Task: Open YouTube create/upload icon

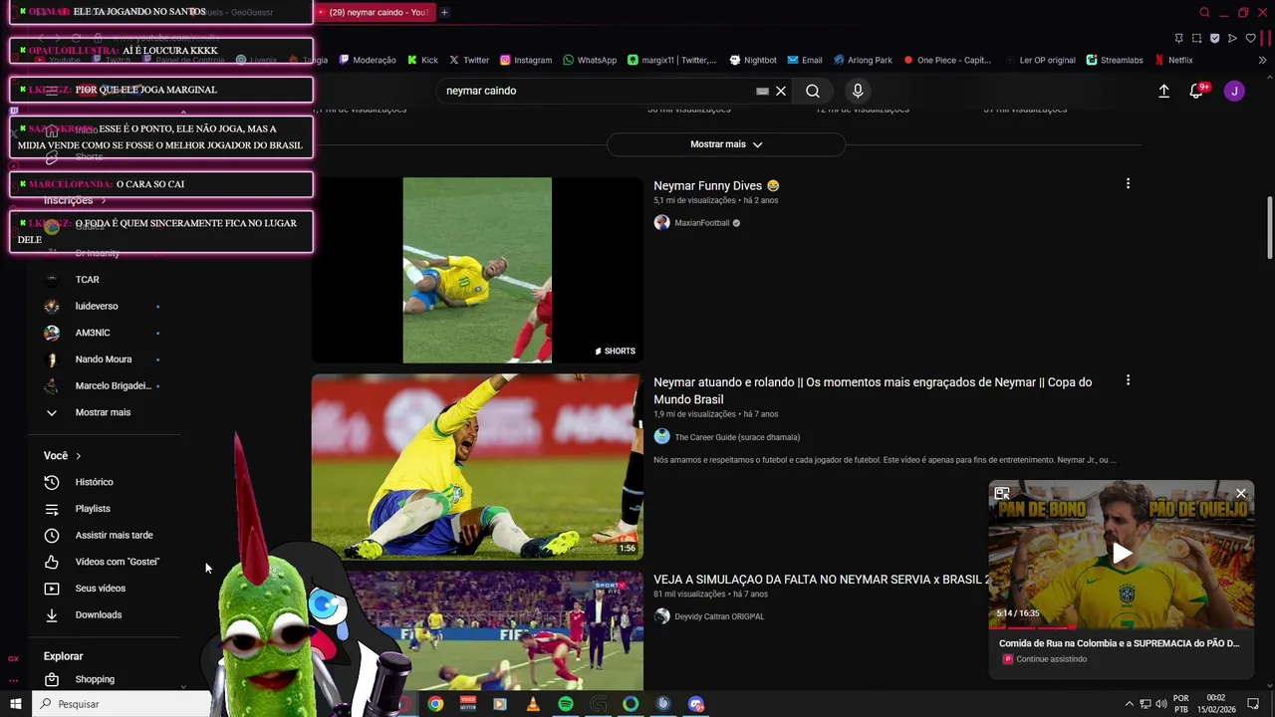Action: click(1163, 91)
